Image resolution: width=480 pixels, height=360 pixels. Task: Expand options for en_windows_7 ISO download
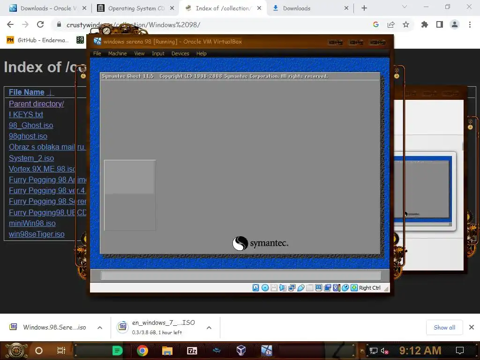click(x=209, y=328)
